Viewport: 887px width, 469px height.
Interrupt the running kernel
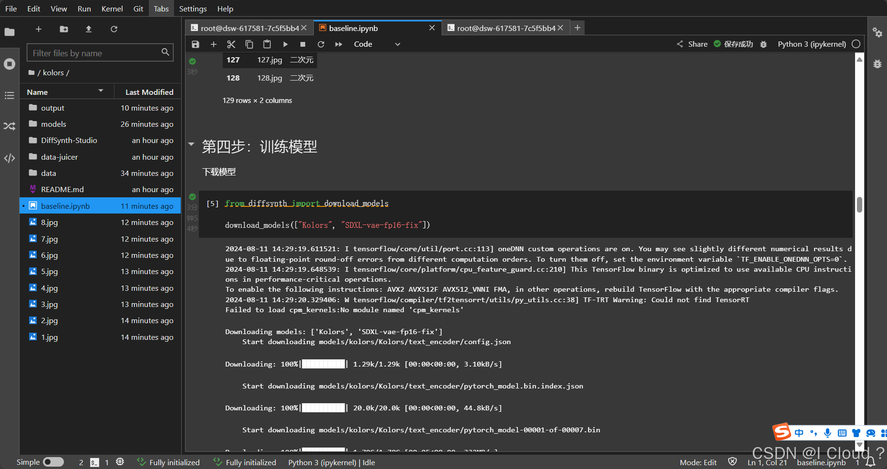click(302, 44)
